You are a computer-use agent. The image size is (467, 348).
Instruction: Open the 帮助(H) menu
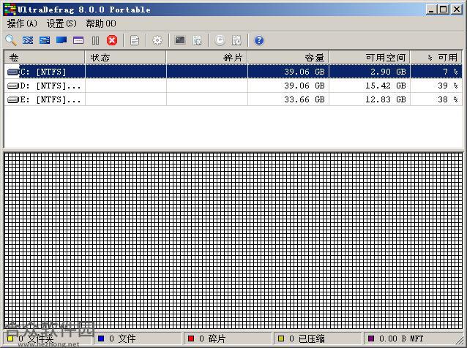101,23
